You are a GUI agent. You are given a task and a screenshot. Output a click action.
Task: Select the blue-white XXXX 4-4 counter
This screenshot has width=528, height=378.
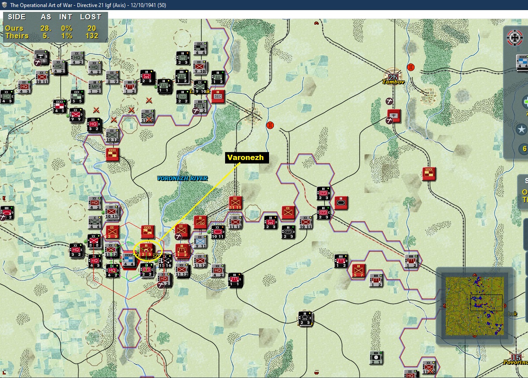(x=129, y=259)
